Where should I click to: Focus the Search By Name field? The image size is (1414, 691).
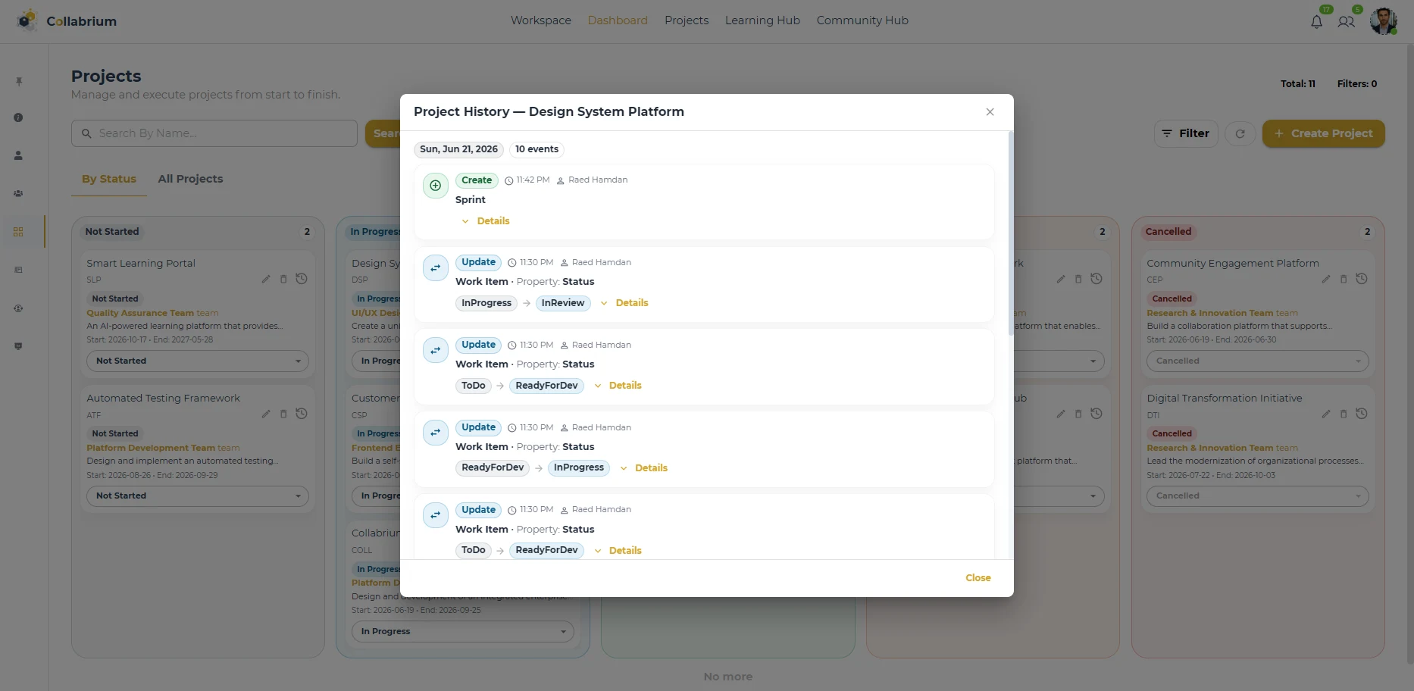tap(214, 133)
